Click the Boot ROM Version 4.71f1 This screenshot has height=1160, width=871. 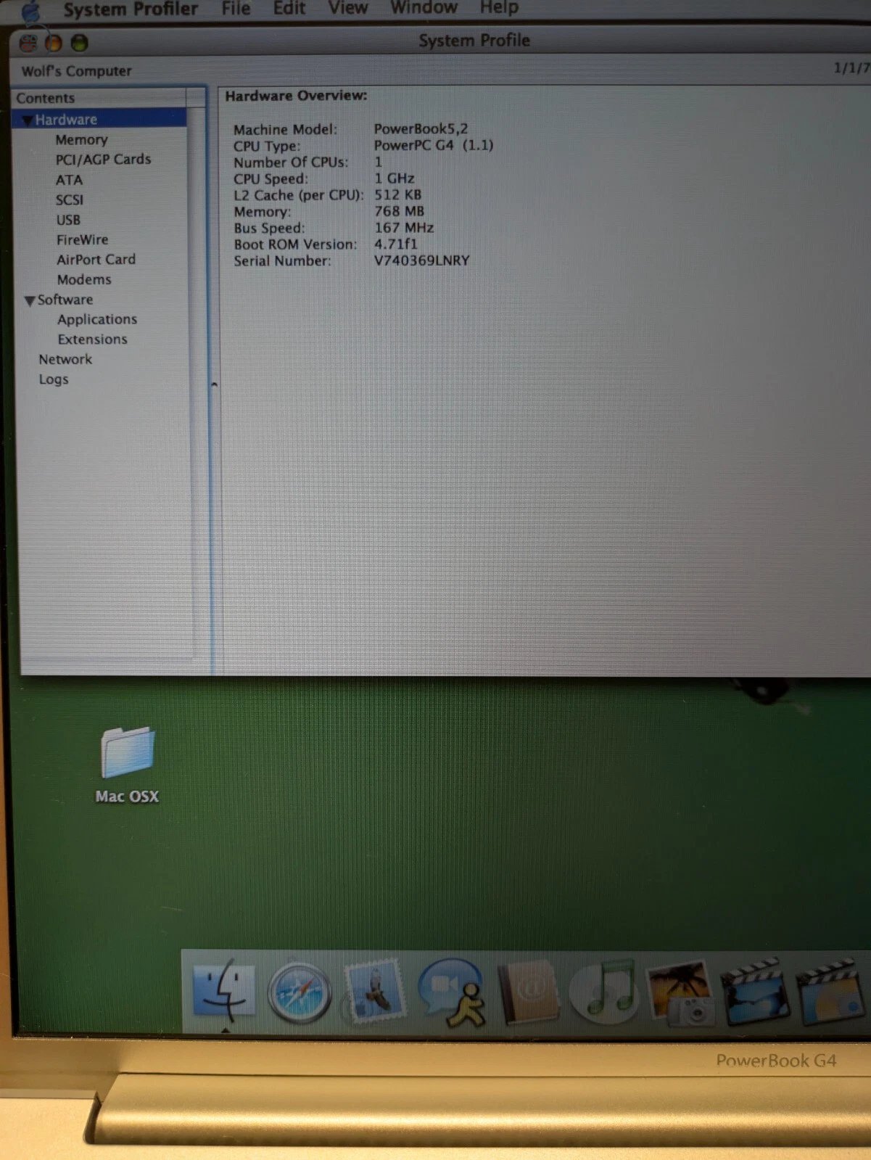396,244
